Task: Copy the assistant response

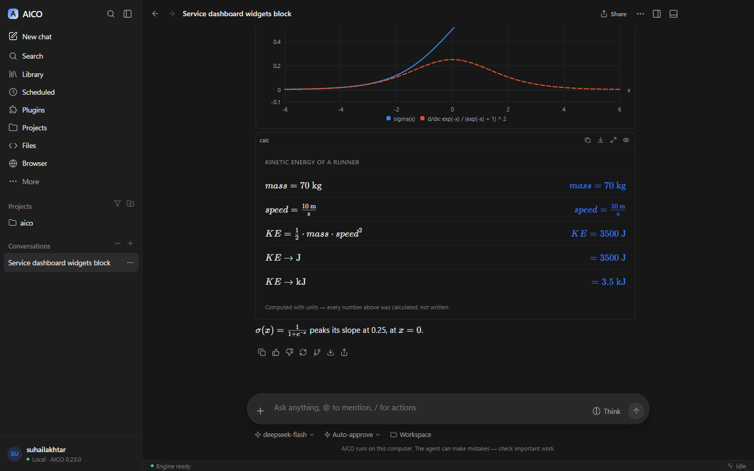Action: pos(262,352)
